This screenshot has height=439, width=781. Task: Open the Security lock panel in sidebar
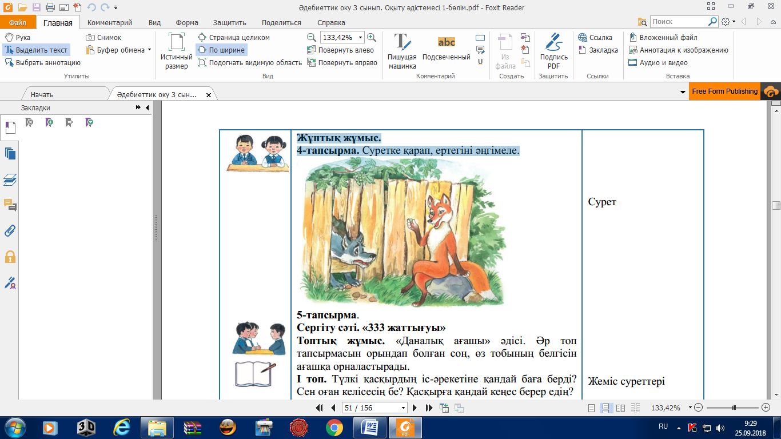coord(10,257)
